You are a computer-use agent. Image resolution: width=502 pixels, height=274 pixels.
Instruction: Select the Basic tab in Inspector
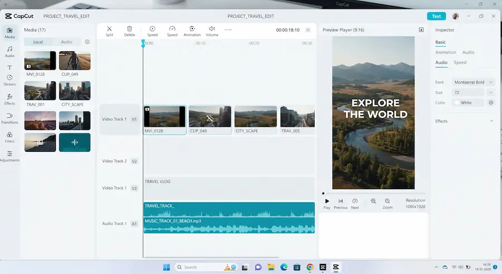(x=440, y=42)
